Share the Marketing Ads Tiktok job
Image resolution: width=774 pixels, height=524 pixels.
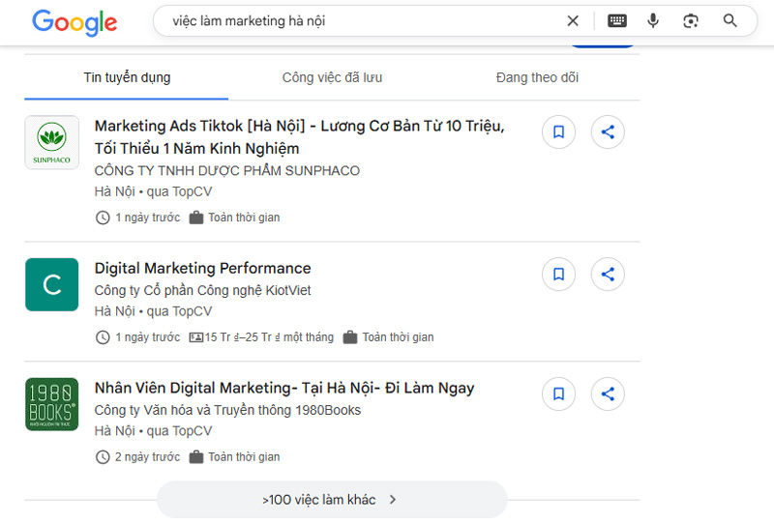pyautogui.click(x=608, y=131)
